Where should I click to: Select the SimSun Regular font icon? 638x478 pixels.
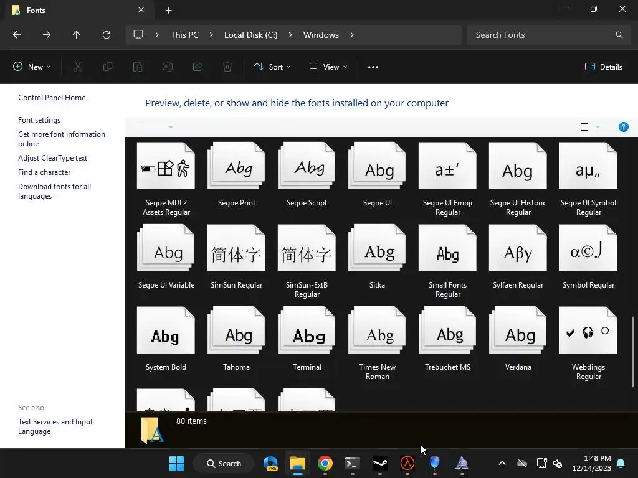coord(236,248)
